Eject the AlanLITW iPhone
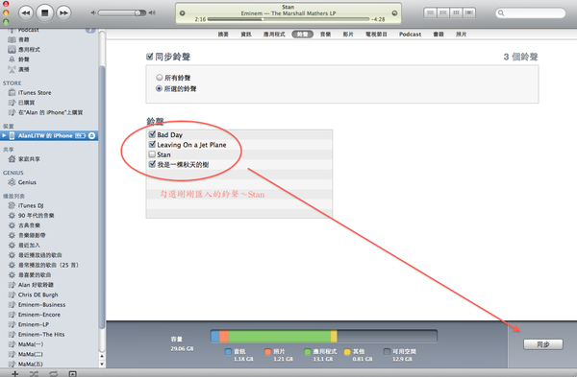Viewport: 577px width, 377px height. 91,136
